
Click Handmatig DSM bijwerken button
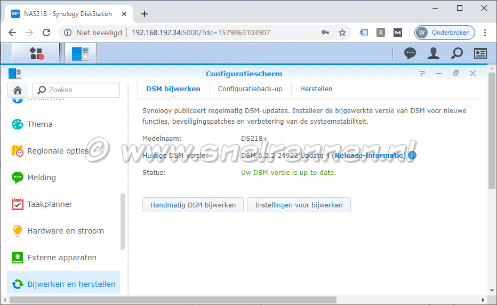coord(193,205)
